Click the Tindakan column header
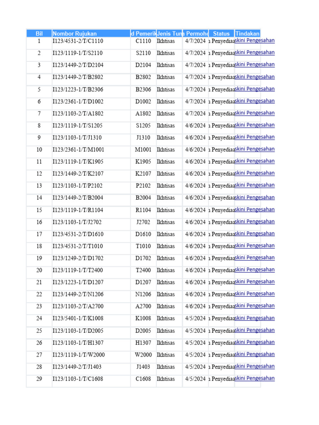Viewport: 319px width, 425px height. click(x=247, y=34)
